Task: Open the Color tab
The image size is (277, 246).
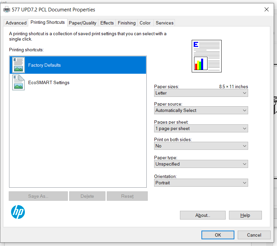Action: (145, 22)
